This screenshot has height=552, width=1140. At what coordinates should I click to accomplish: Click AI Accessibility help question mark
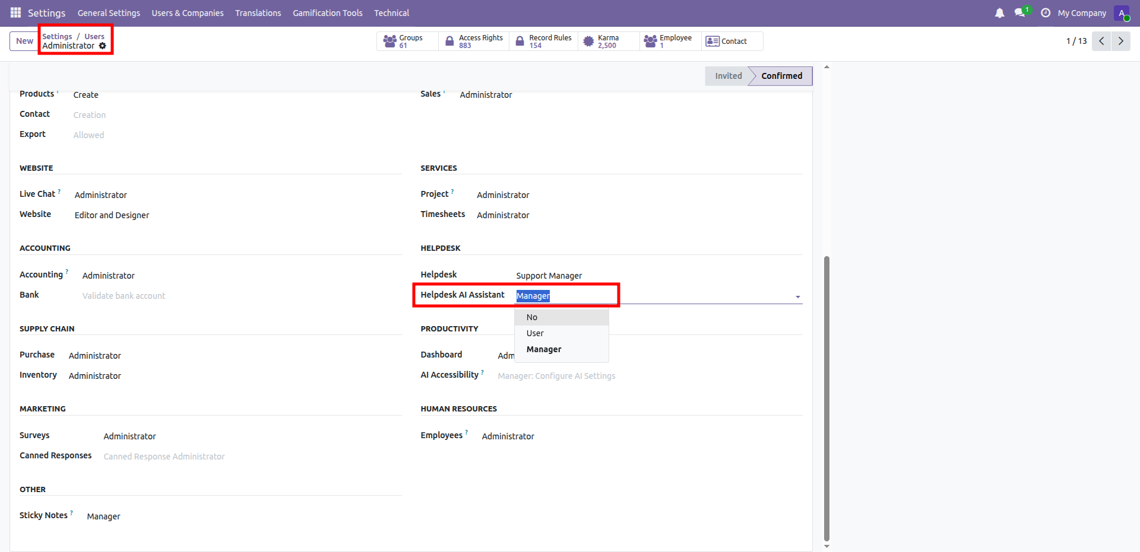tap(482, 372)
